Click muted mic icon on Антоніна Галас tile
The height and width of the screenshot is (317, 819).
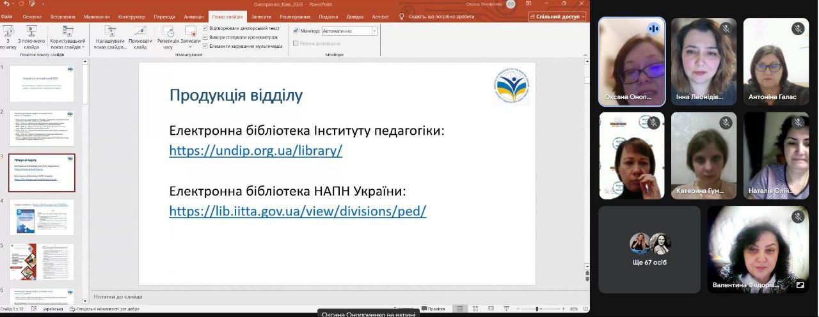pos(798,28)
